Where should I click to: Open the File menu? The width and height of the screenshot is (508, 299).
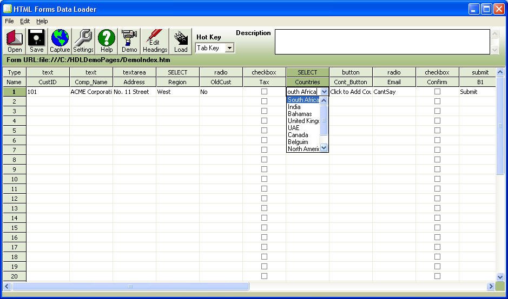click(9, 21)
